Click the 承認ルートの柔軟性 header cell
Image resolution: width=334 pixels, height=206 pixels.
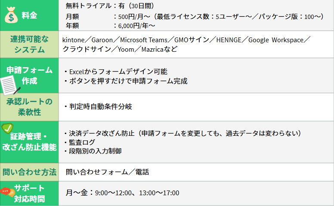[x=29, y=107]
